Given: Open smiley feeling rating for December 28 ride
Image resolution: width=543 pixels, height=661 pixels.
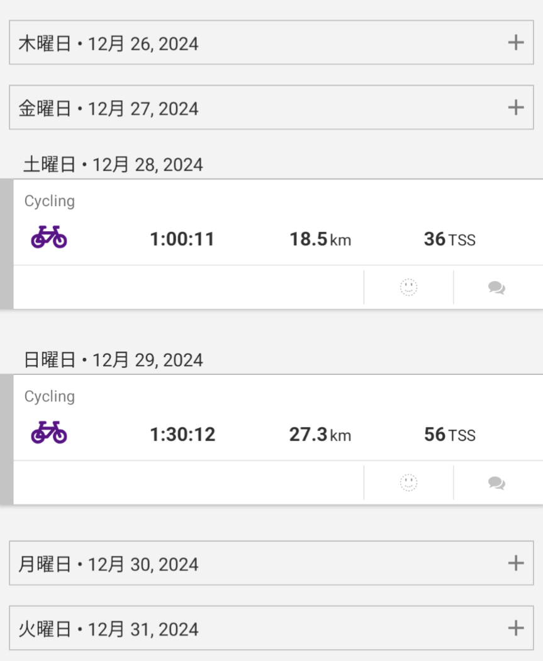Looking at the screenshot, I should click(408, 287).
